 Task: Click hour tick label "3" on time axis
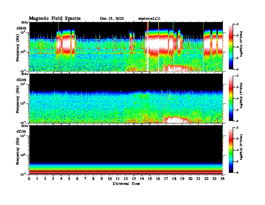click(53, 179)
